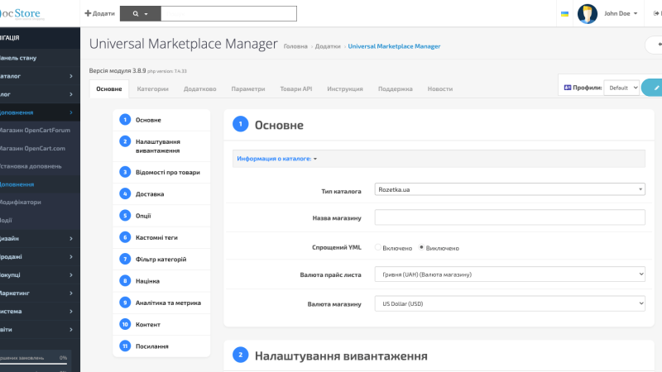Open the search magnifier dropdown
The image size is (662, 372).
pos(140,13)
